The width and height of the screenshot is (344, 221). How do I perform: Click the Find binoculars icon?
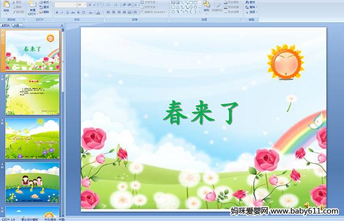247,2
